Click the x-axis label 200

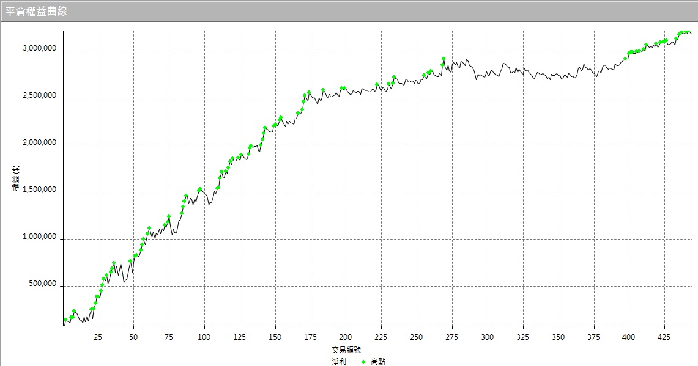tap(346, 337)
